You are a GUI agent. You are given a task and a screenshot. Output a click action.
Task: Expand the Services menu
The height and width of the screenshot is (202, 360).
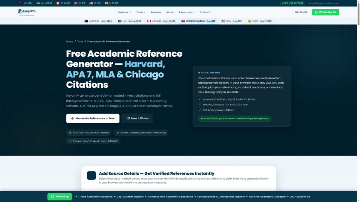coord(124,12)
